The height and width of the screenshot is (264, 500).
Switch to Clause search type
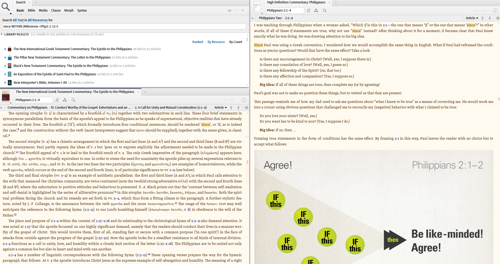pyautogui.click(x=56, y=10)
